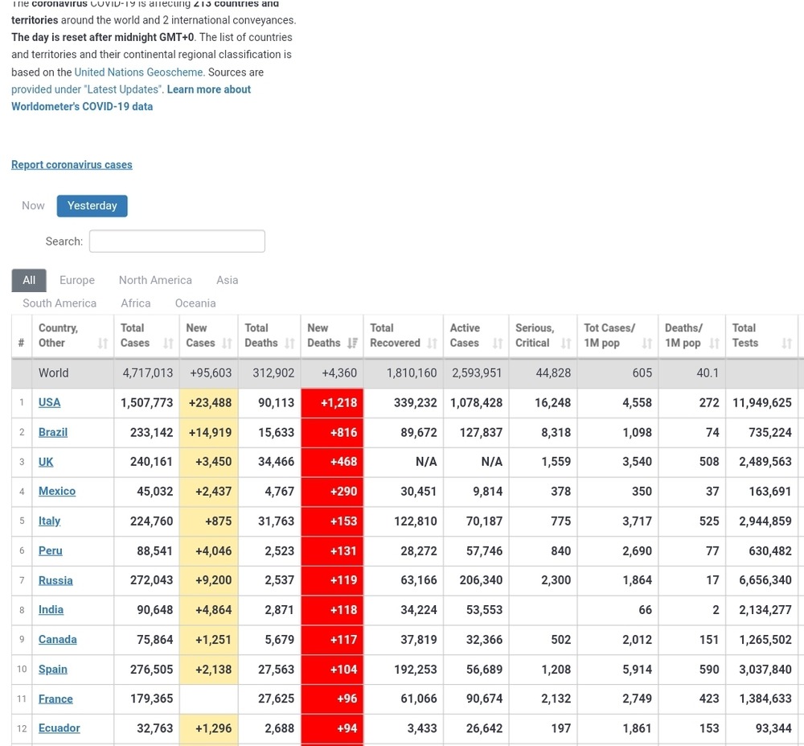Click sort icon in Serious, Critical column
This screenshot has height=746, width=804.
point(566,344)
